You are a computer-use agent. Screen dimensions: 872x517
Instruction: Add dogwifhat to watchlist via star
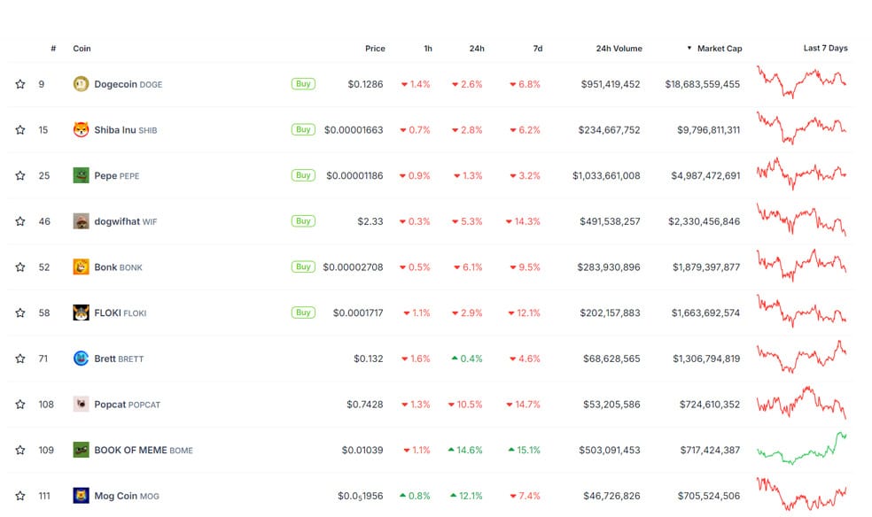click(20, 221)
